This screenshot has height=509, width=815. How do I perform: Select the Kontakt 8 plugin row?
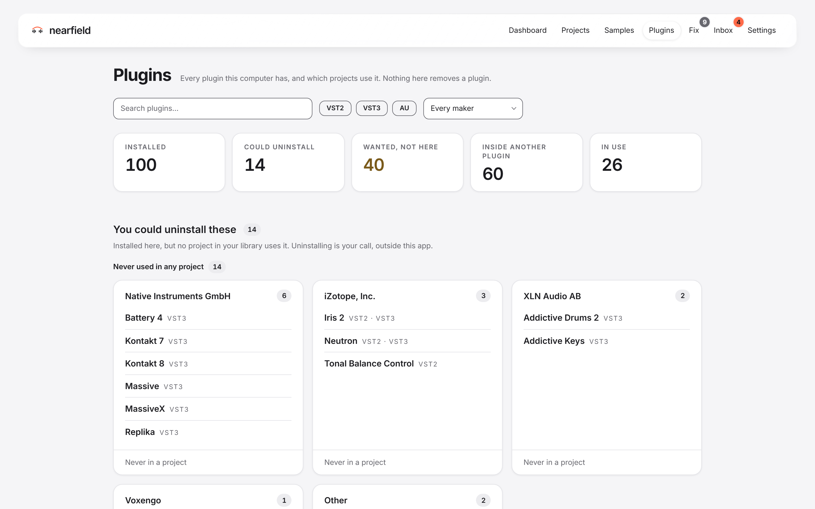point(208,364)
